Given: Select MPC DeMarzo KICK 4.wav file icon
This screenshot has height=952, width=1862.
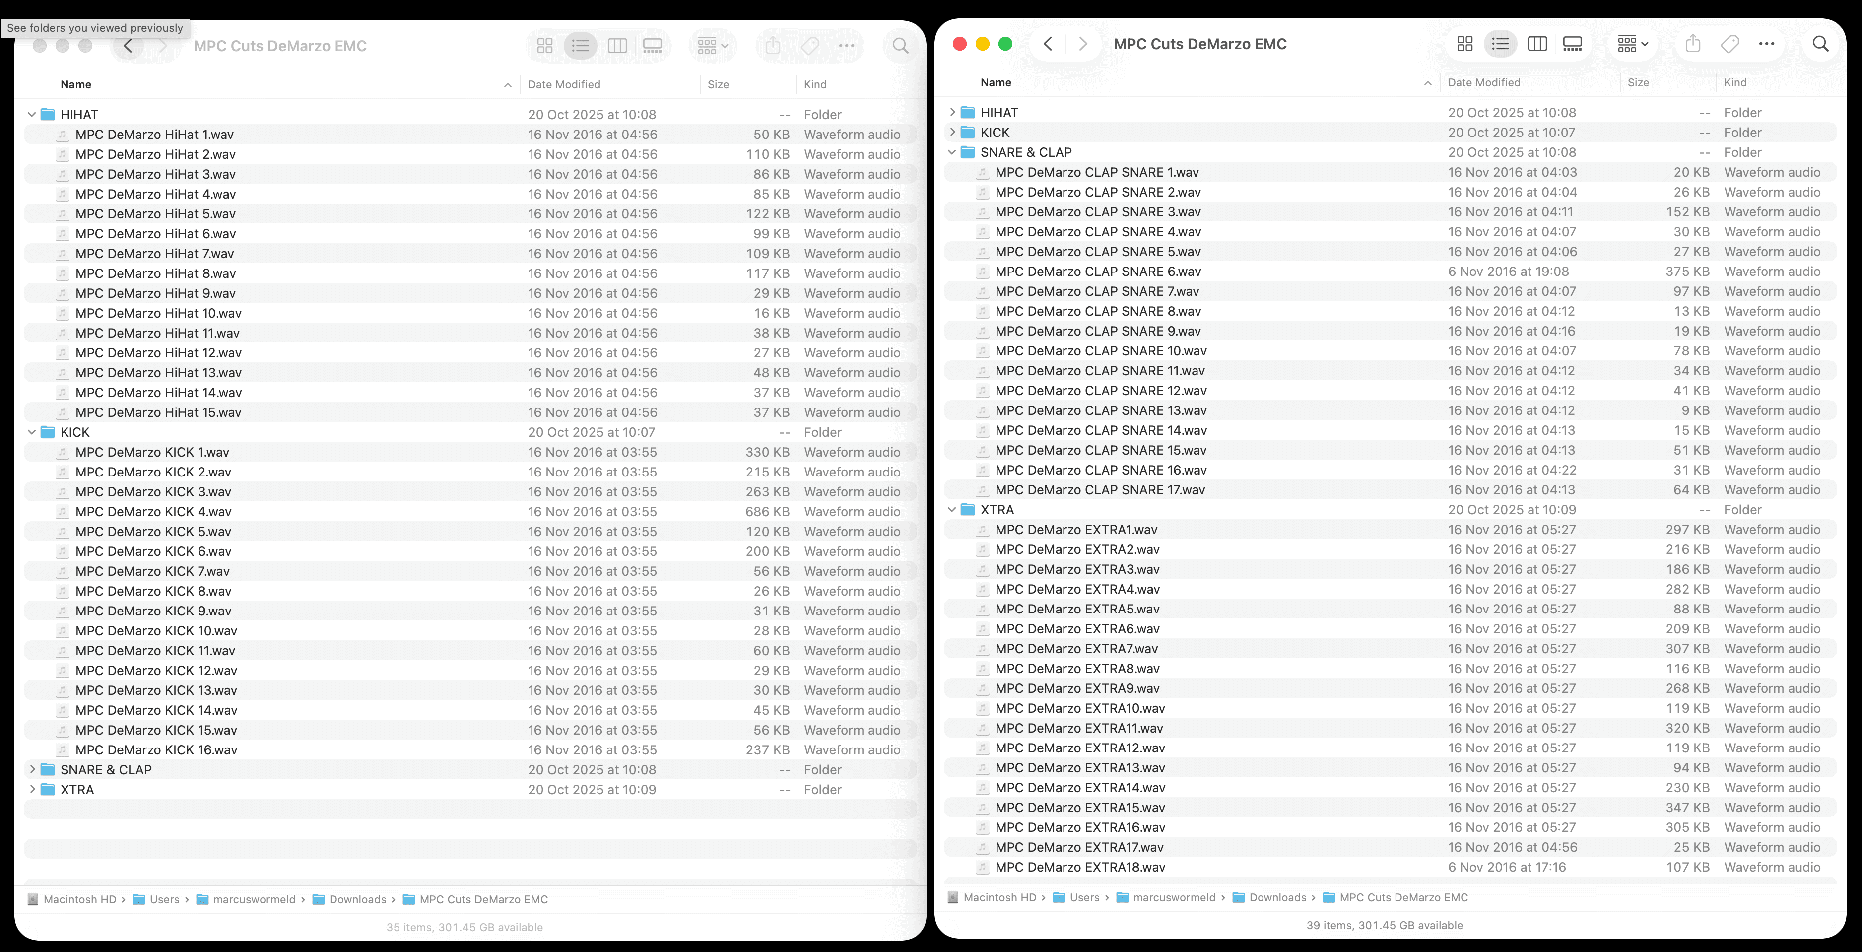Looking at the screenshot, I should click(63, 512).
